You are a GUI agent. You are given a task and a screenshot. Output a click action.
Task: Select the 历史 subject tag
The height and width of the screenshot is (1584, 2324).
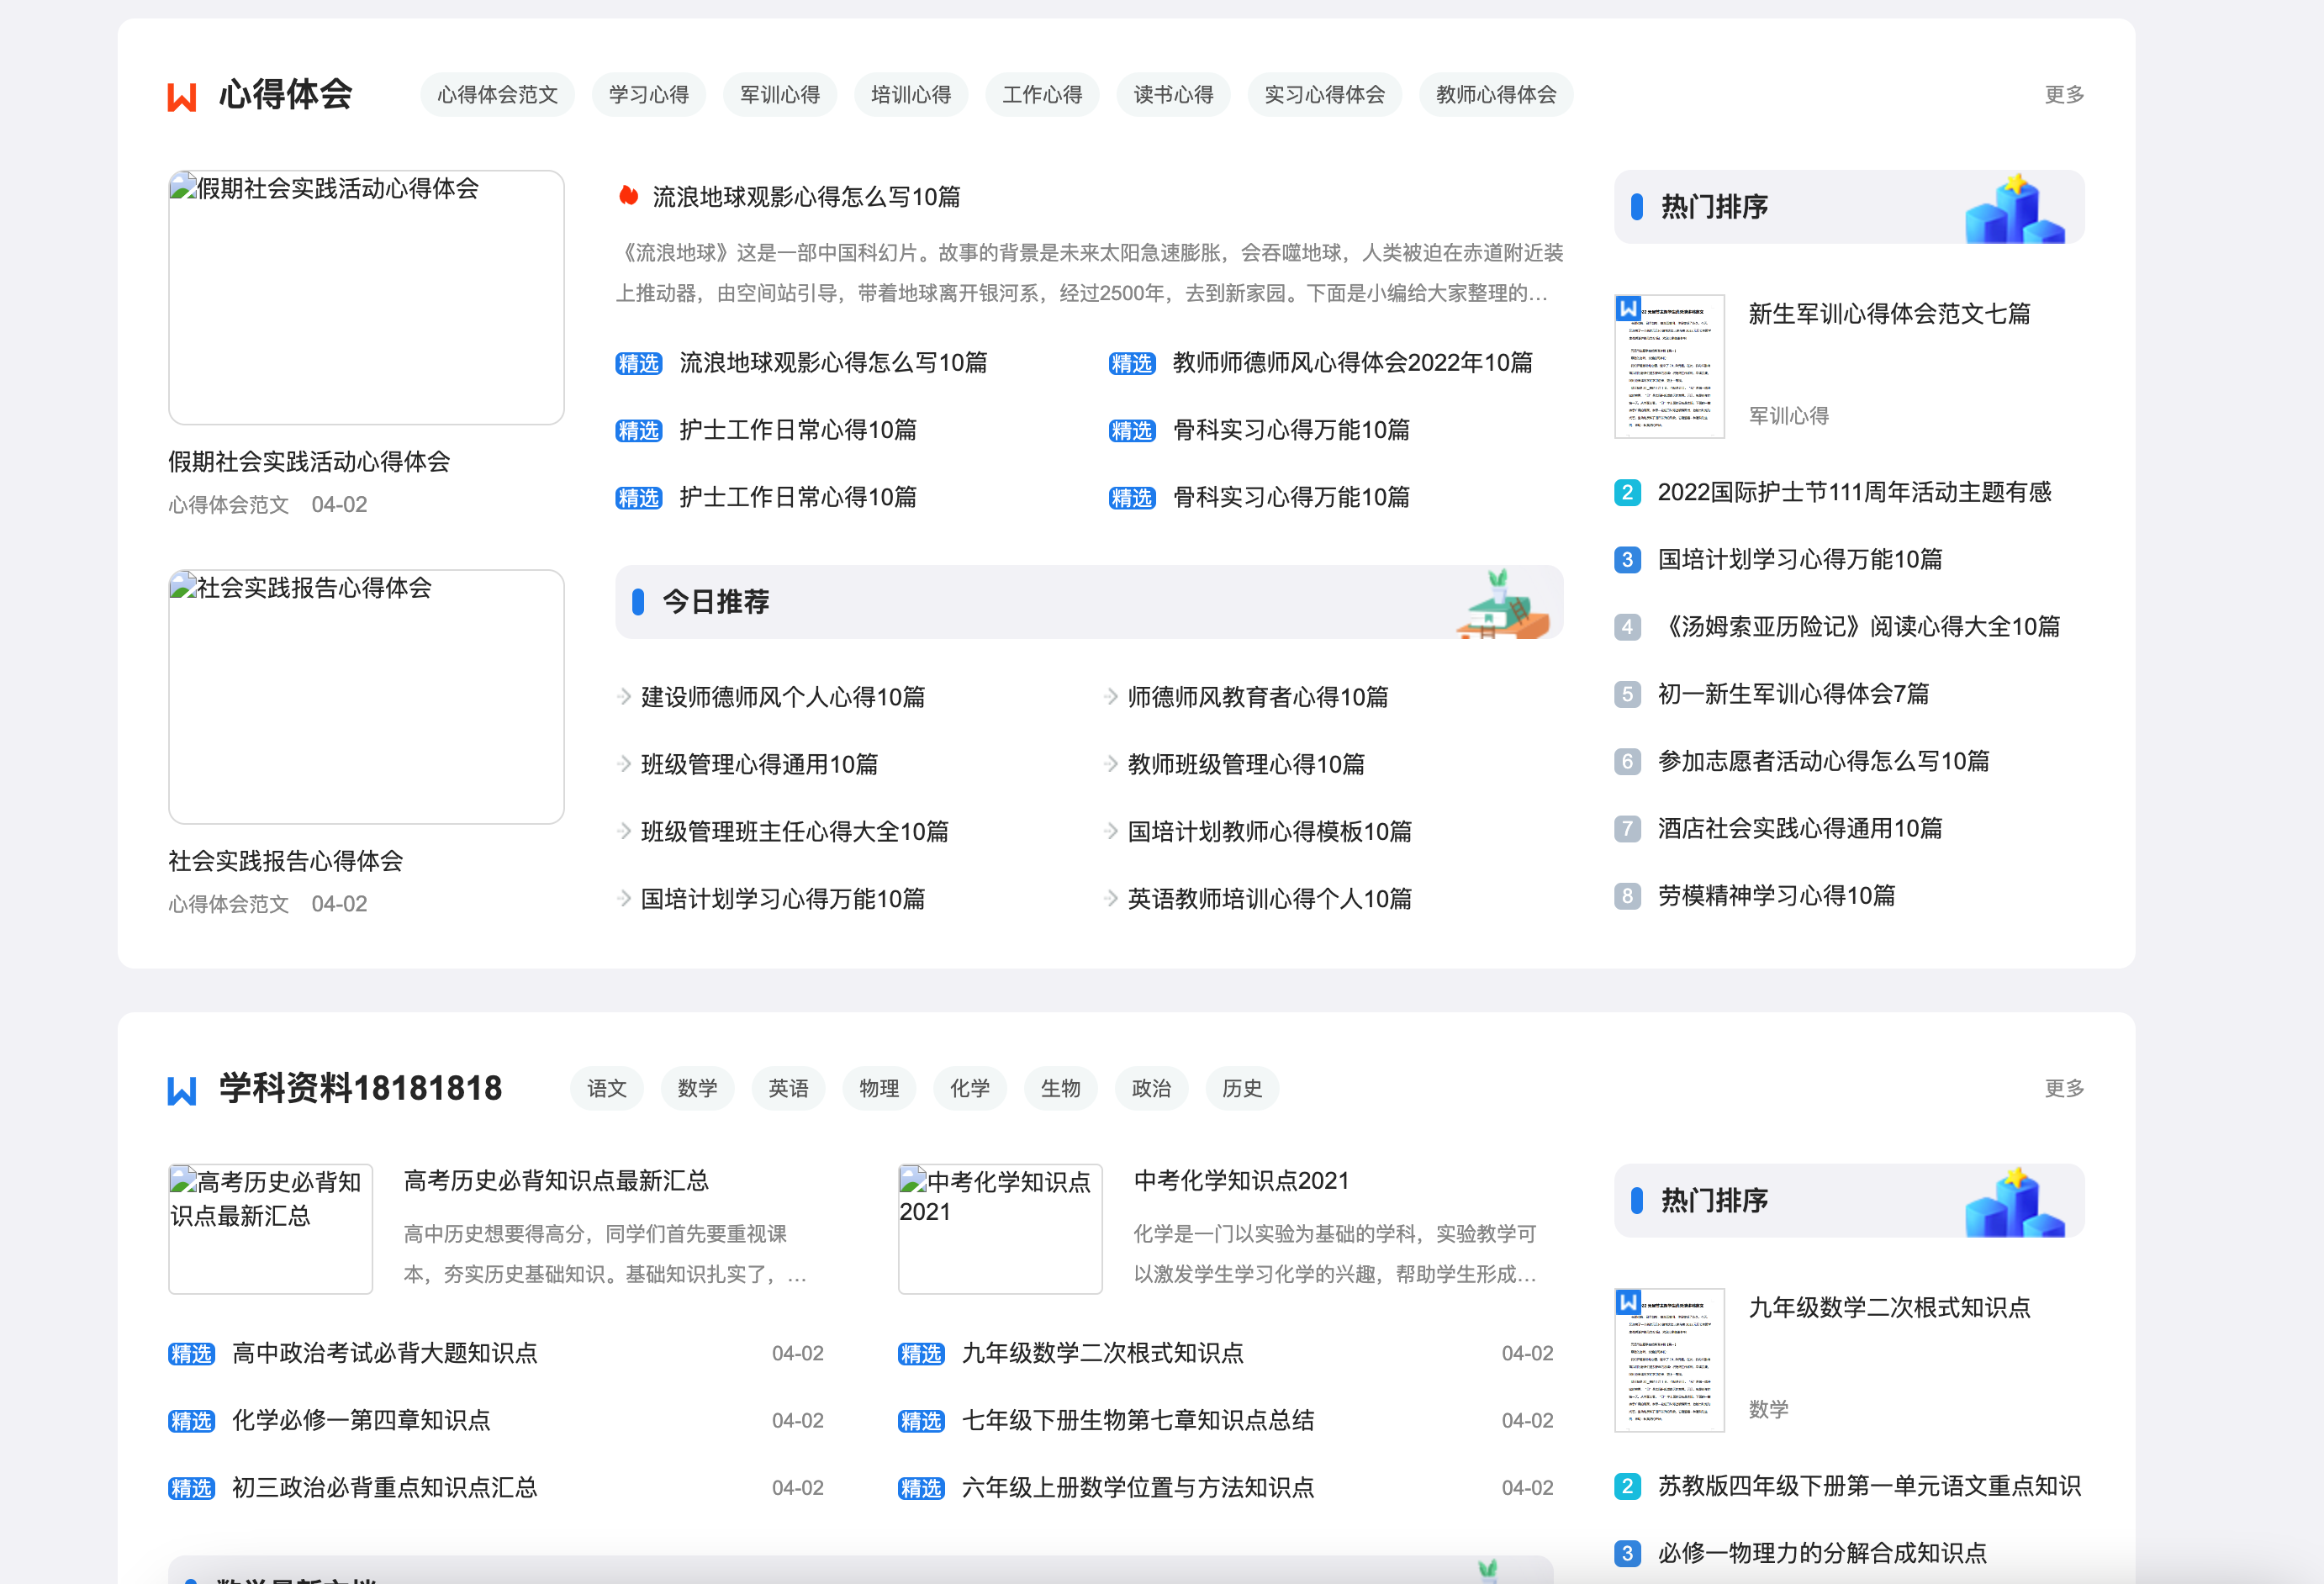point(1242,1088)
